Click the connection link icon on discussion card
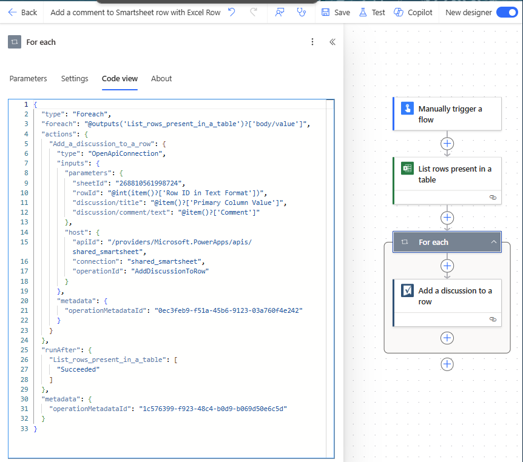 coord(493,320)
